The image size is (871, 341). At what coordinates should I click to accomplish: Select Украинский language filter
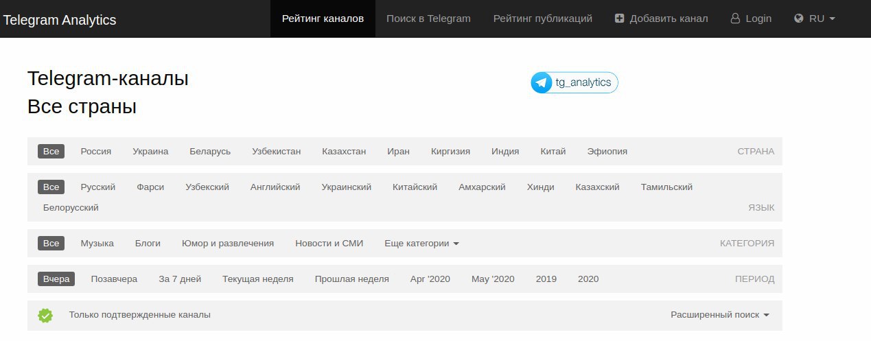click(347, 187)
